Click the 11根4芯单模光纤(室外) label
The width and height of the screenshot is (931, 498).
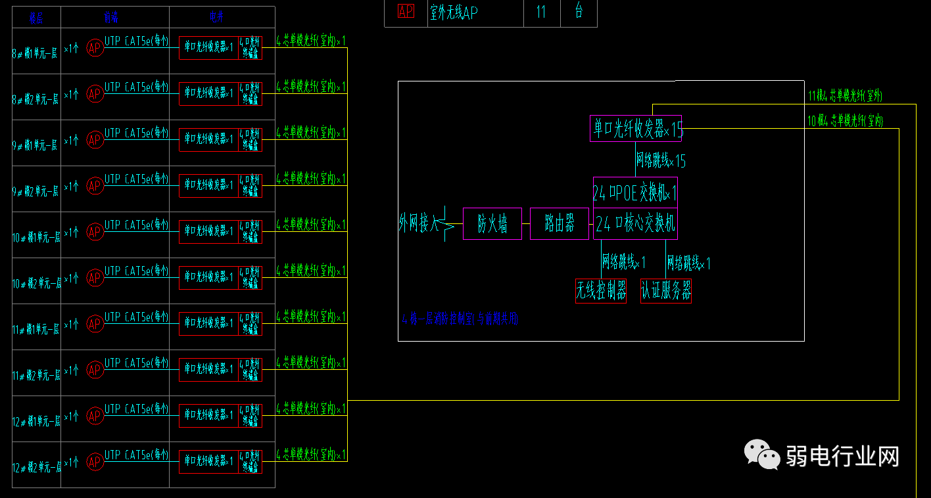click(846, 96)
